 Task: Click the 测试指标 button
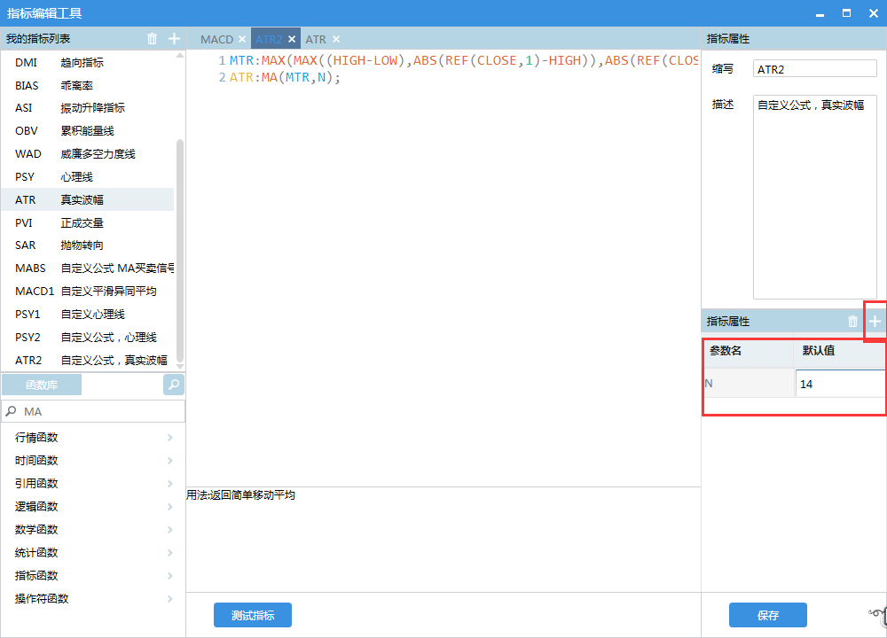(253, 615)
